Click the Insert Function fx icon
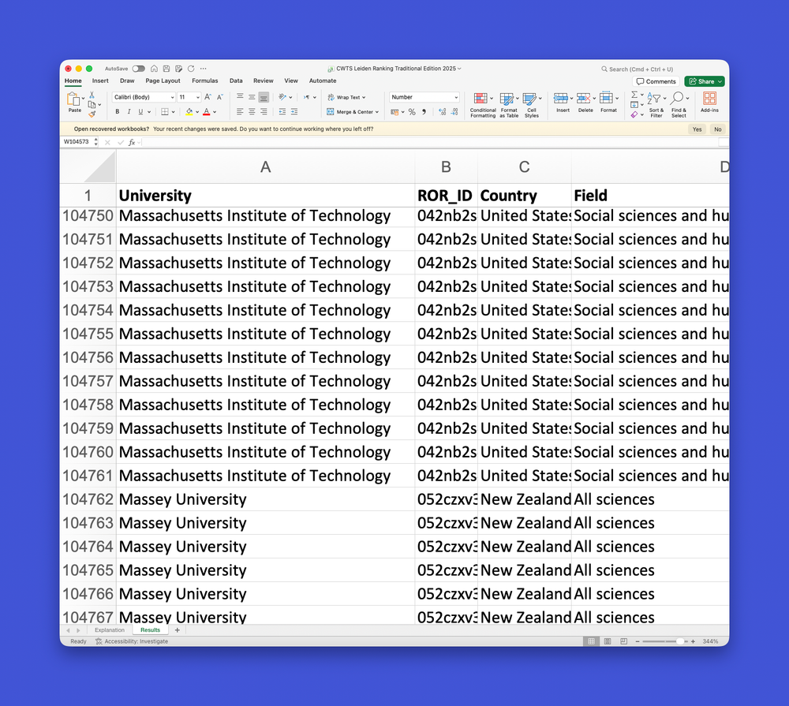The height and width of the screenshot is (706, 789). coord(132,143)
